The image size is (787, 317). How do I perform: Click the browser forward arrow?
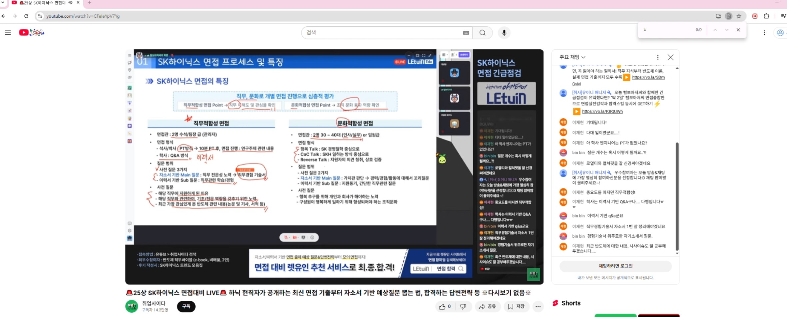coord(15,16)
